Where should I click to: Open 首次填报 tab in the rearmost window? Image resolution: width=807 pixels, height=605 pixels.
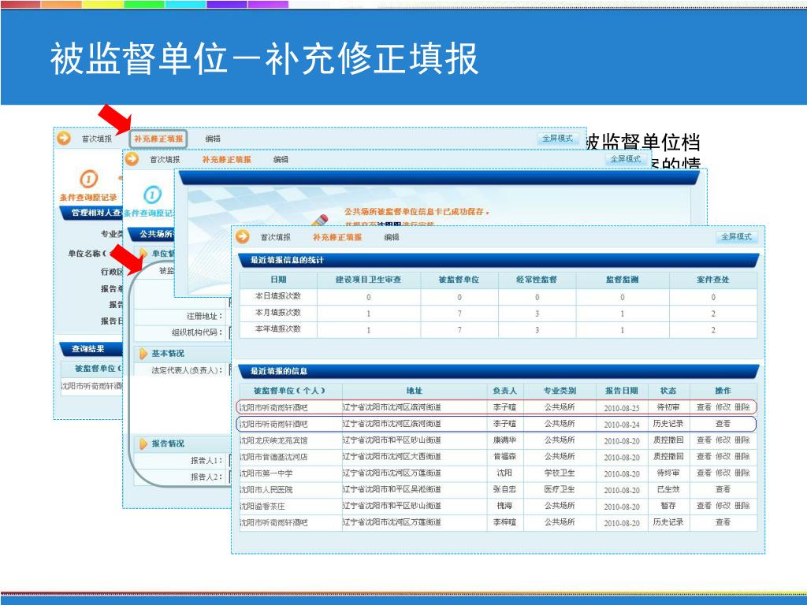(x=97, y=139)
